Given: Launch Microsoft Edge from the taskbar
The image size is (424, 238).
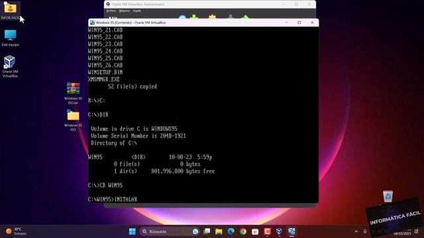Looking at the screenshot, I should (231, 231).
